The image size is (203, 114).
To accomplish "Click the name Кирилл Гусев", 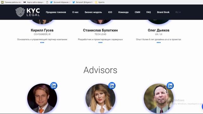I will [x=42, y=30].
